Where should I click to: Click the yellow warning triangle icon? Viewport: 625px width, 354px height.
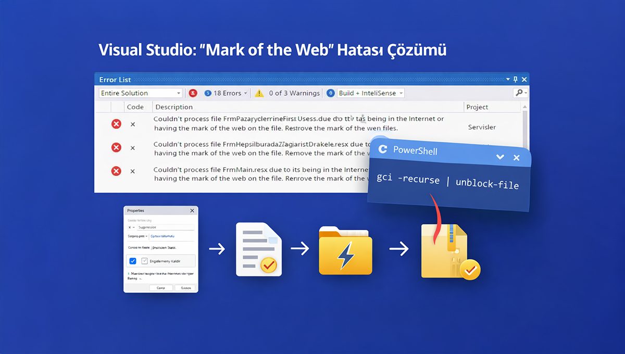point(258,93)
